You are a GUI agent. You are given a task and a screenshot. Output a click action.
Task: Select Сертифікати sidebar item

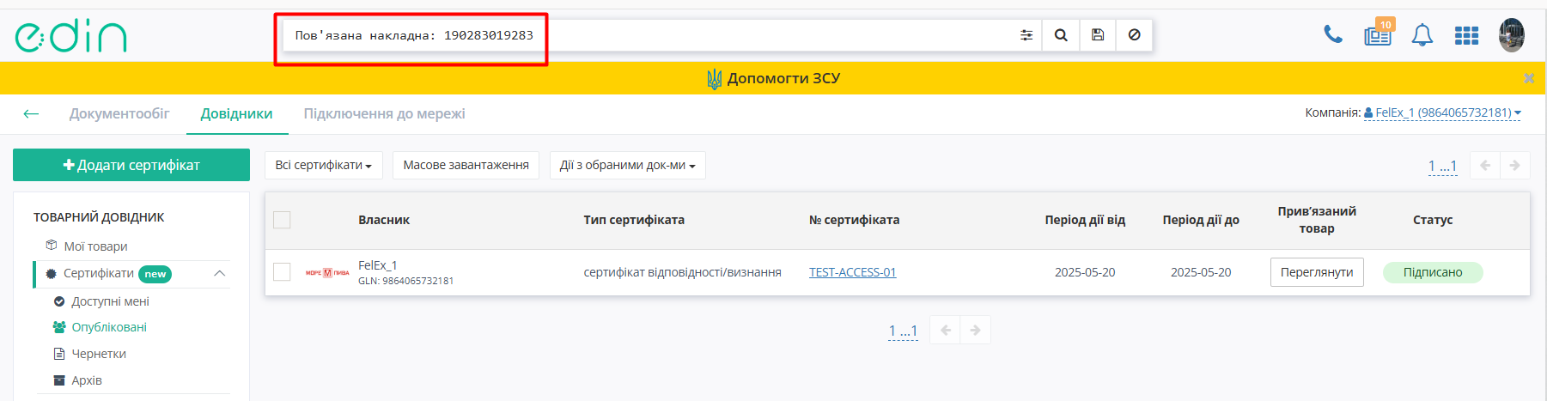[x=99, y=273]
